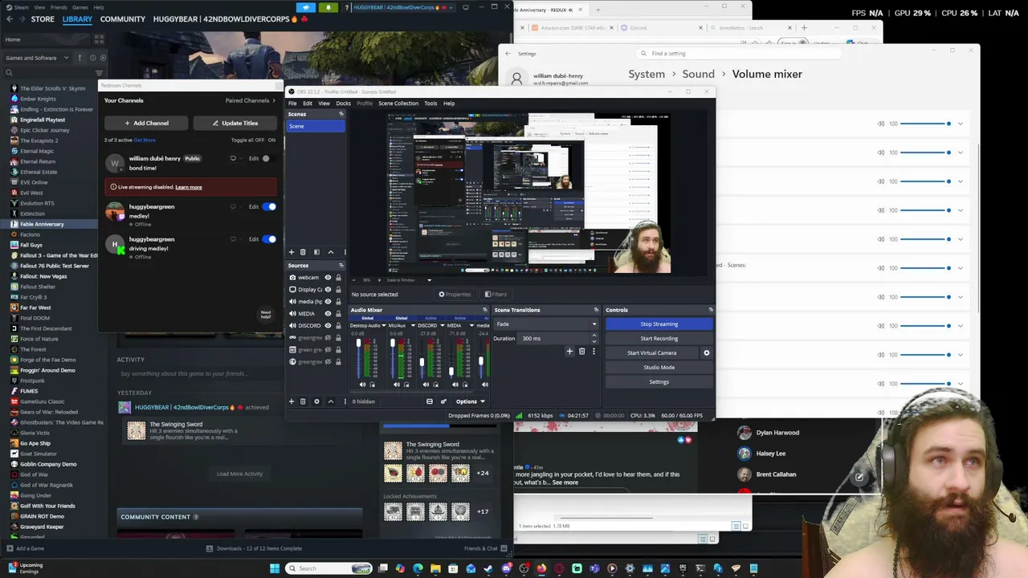Viewport: 1028px width, 578px height.
Task: Remove scene transition with trash icon
Action: pos(582,352)
